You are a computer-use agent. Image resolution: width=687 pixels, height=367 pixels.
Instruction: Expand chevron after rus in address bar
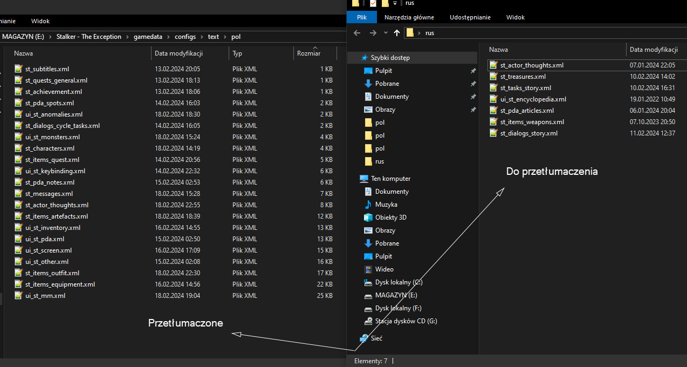tap(419, 33)
